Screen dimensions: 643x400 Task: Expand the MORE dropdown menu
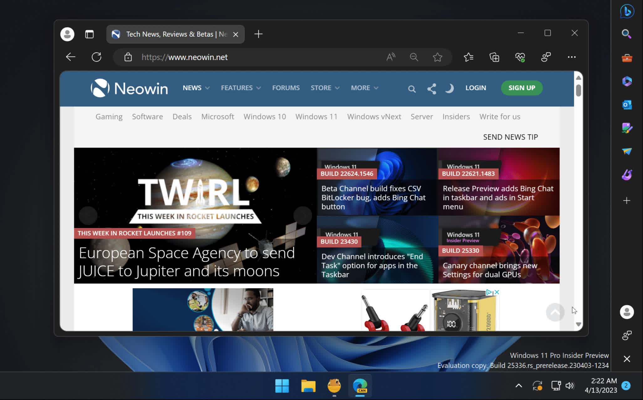[365, 88]
